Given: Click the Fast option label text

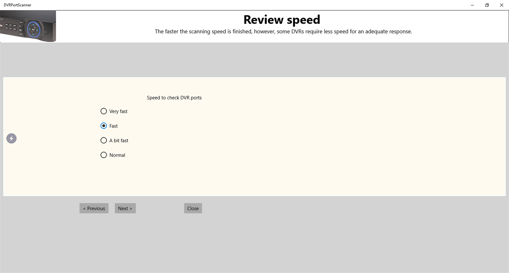Looking at the screenshot, I should click(113, 126).
